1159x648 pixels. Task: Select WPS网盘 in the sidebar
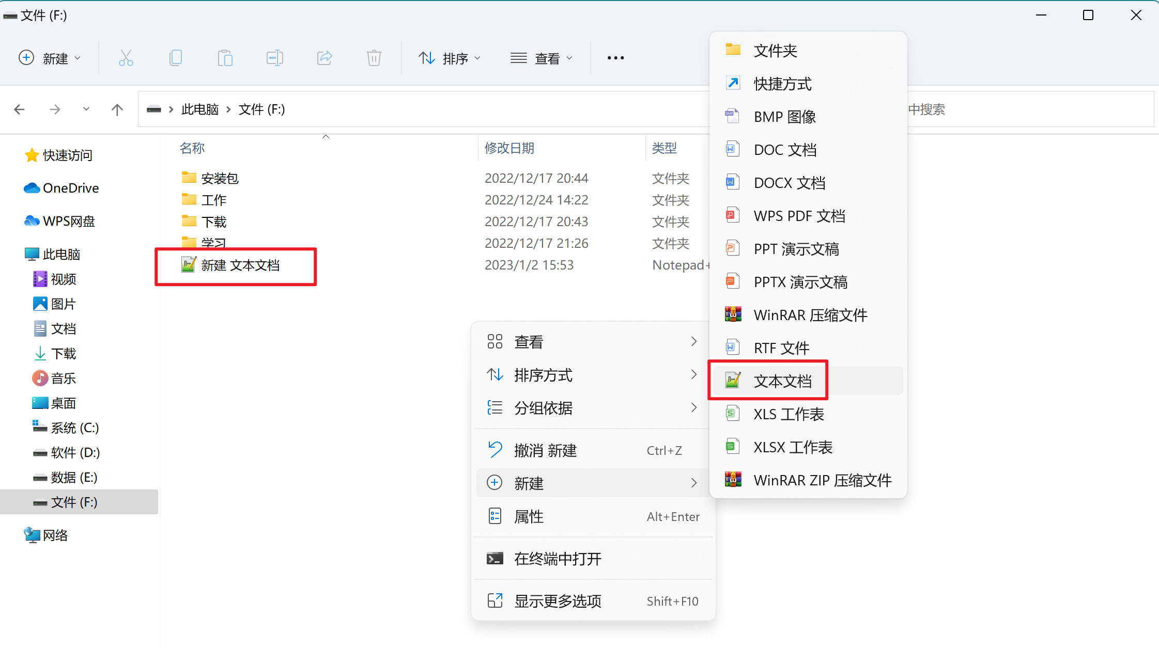click(x=69, y=221)
